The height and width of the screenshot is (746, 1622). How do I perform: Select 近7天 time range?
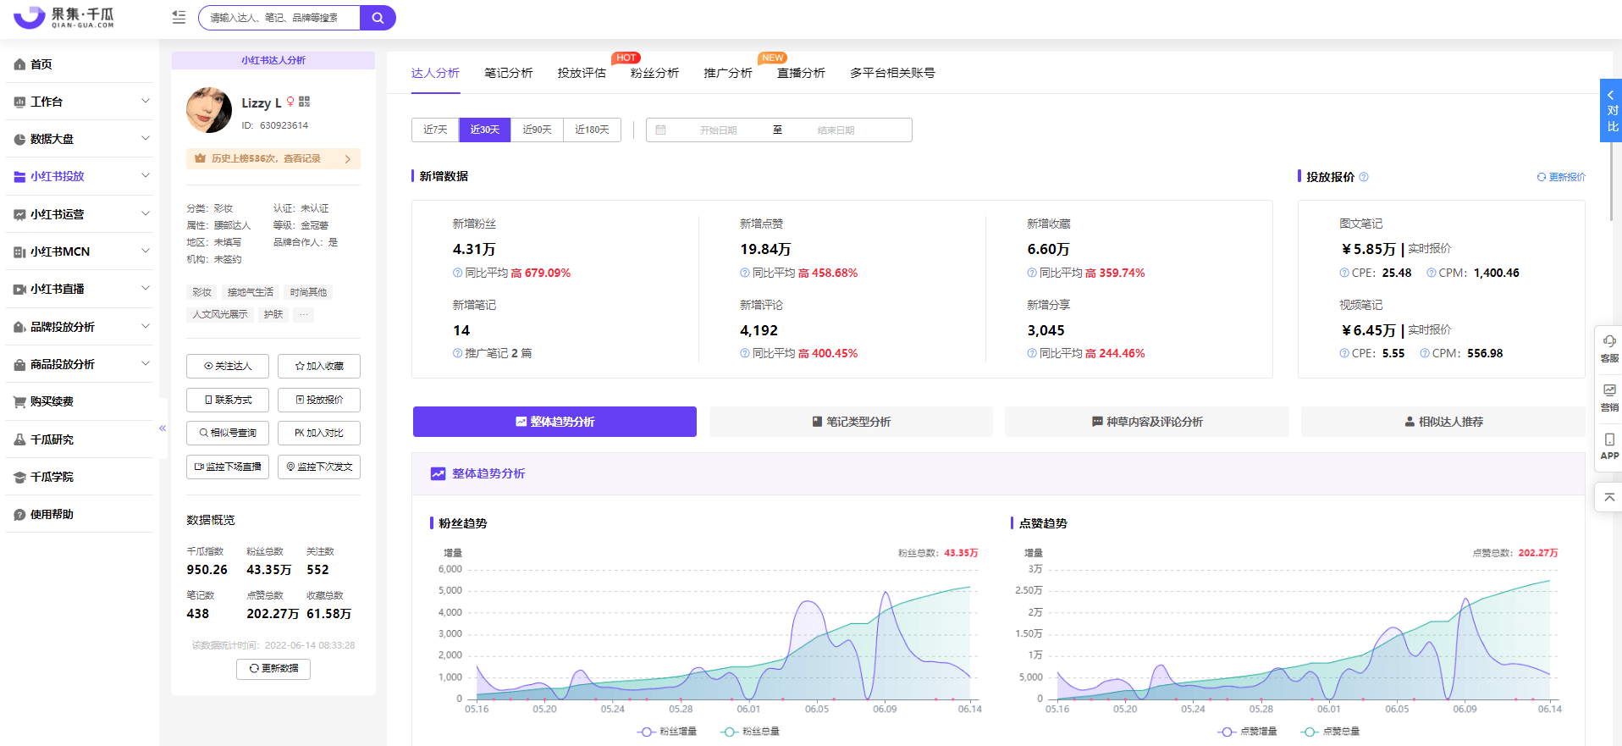(435, 130)
